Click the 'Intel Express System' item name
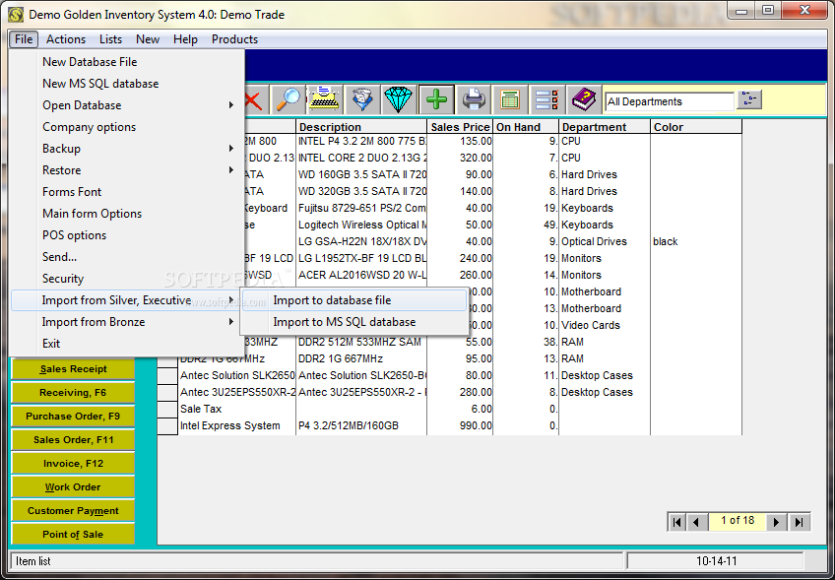The image size is (835, 580). tap(230, 426)
